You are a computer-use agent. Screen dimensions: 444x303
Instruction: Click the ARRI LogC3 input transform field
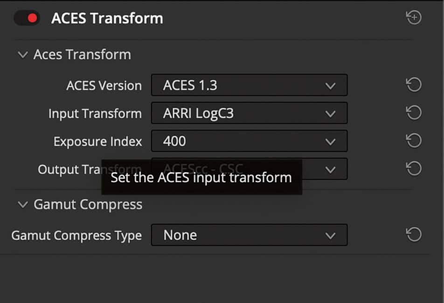pos(210,113)
